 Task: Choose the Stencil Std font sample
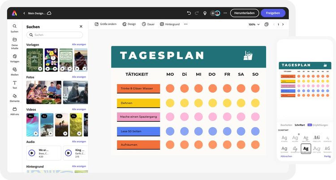click(316, 138)
